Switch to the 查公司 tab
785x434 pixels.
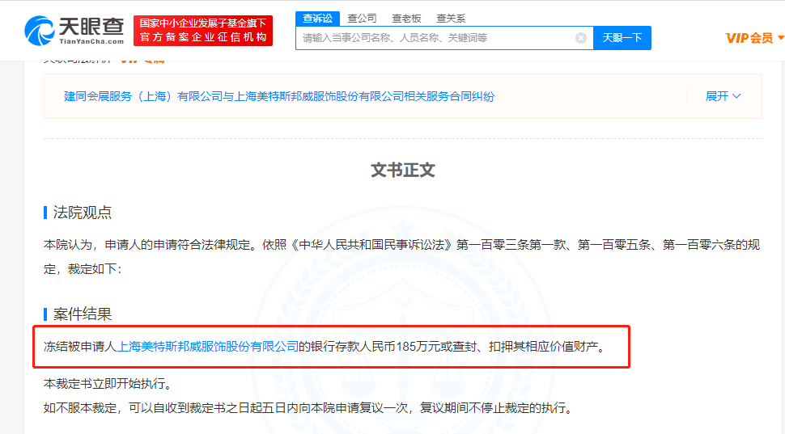[362, 19]
